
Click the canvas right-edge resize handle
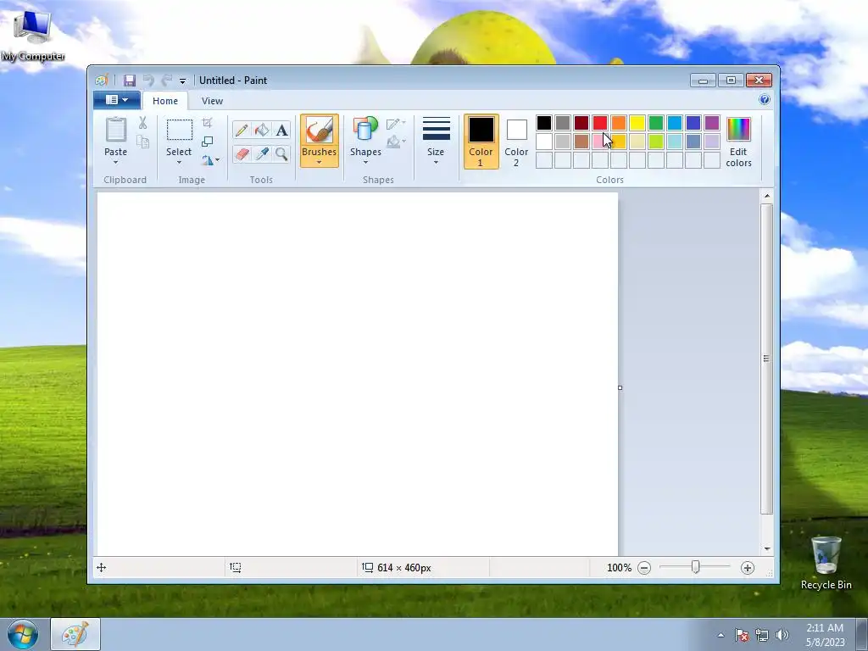pyautogui.click(x=620, y=387)
